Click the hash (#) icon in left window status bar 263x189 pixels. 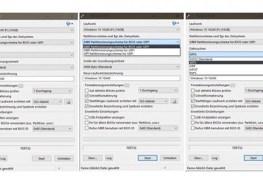coord(59,169)
